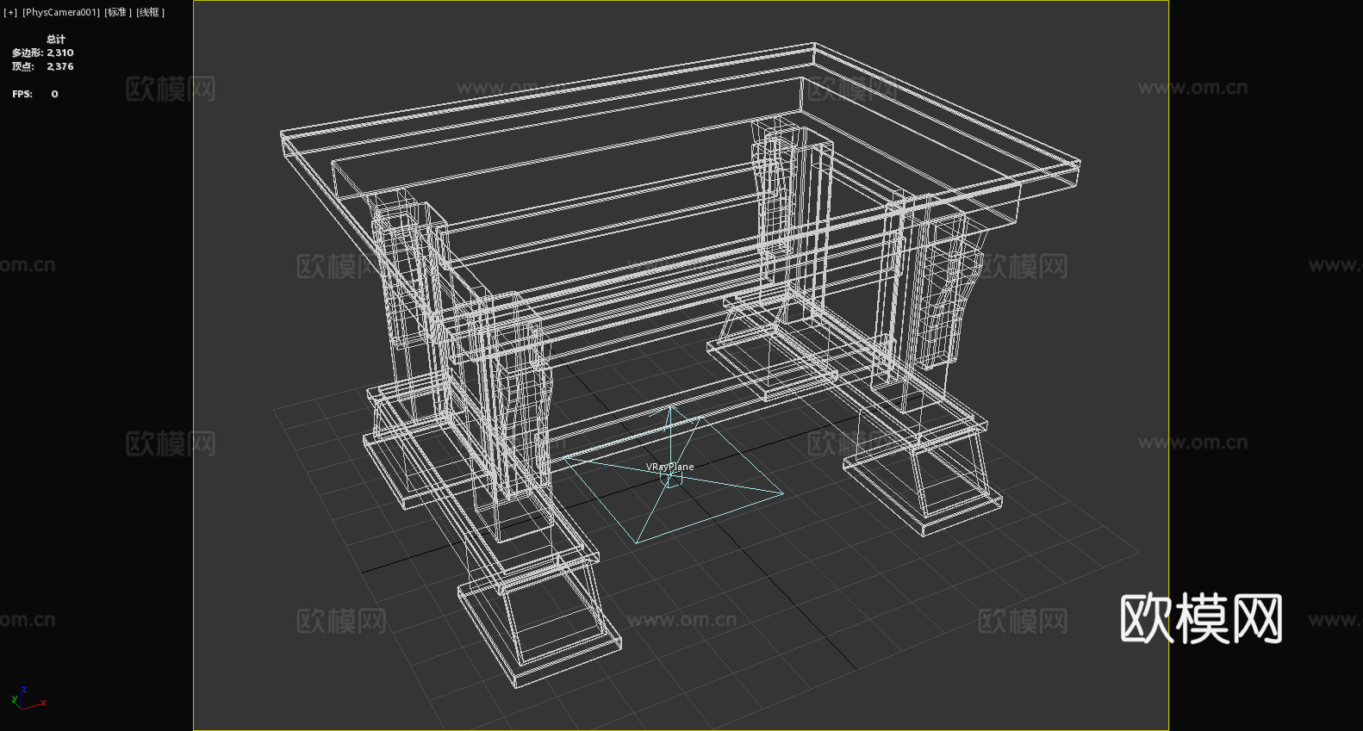Open the [+] general viewport menu
Screen dimensions: 1363x731
tap(10, 12)
